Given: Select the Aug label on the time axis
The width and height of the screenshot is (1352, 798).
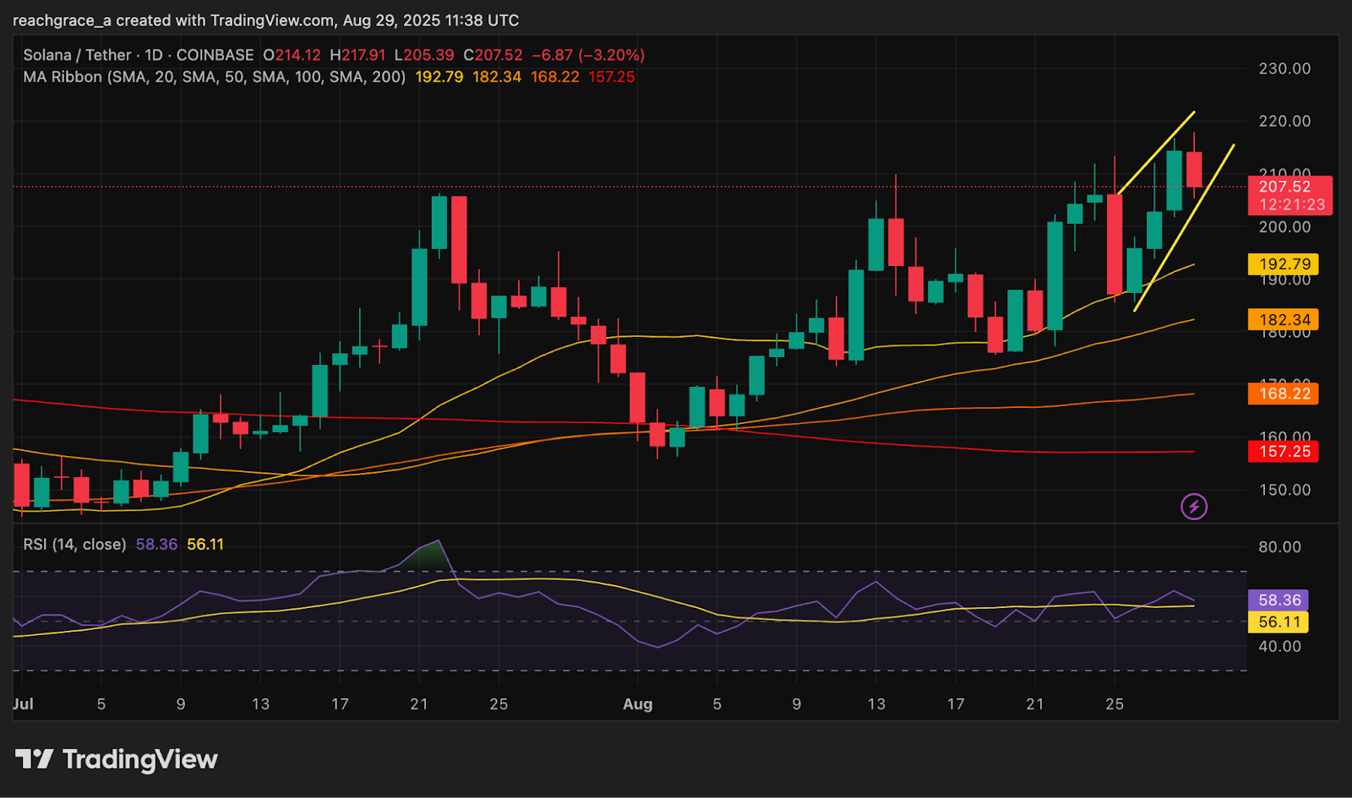Looking at the screenshot, I should click(638, 703).
